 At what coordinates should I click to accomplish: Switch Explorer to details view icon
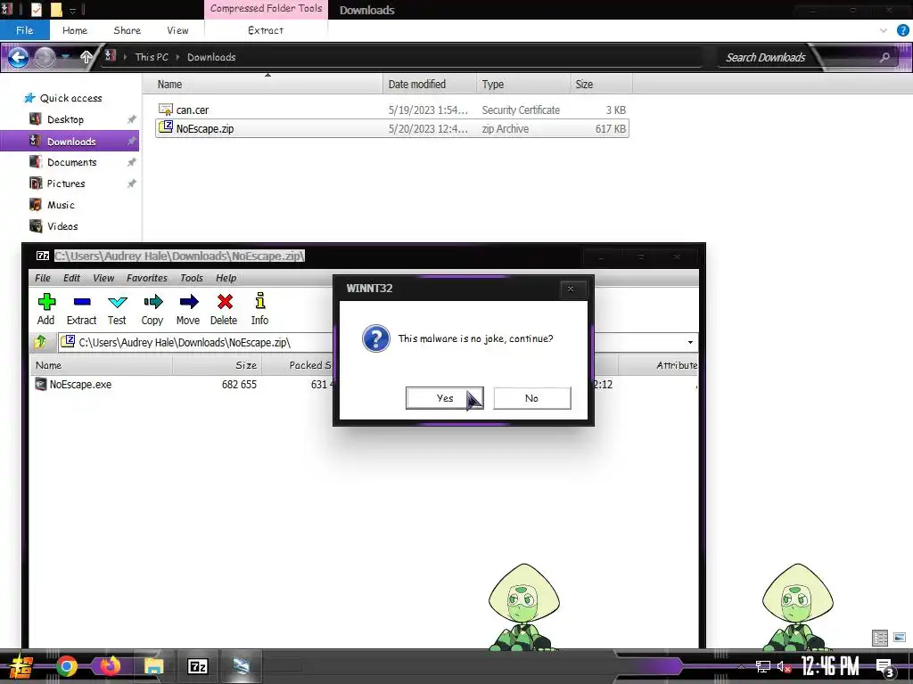(x=880, y=638)
